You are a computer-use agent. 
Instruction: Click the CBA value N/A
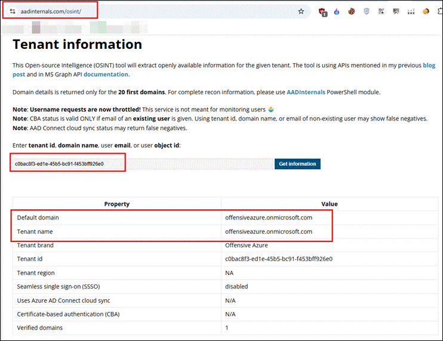pos(230,314)
